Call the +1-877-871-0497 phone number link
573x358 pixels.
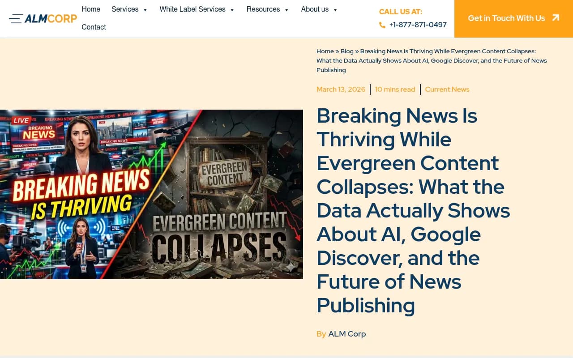click(418, 25)
